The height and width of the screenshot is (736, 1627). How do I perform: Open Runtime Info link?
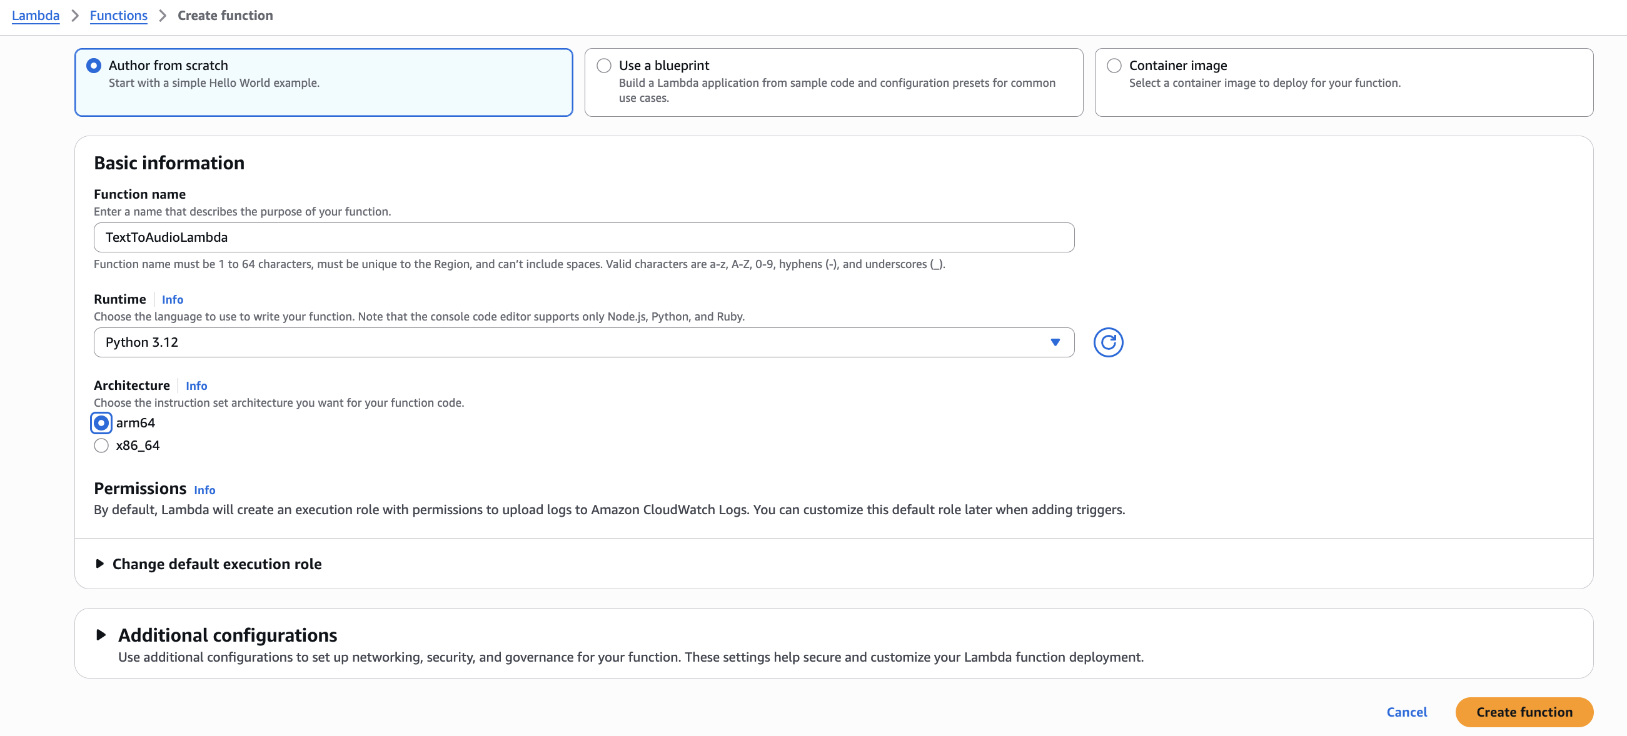tap(173, 299)
